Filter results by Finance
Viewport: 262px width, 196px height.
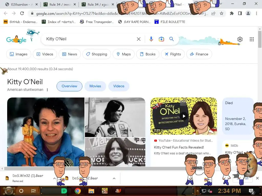click(199, 54)
